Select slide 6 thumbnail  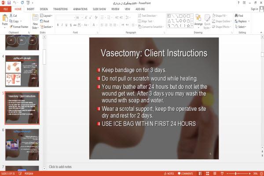[22, 145]
